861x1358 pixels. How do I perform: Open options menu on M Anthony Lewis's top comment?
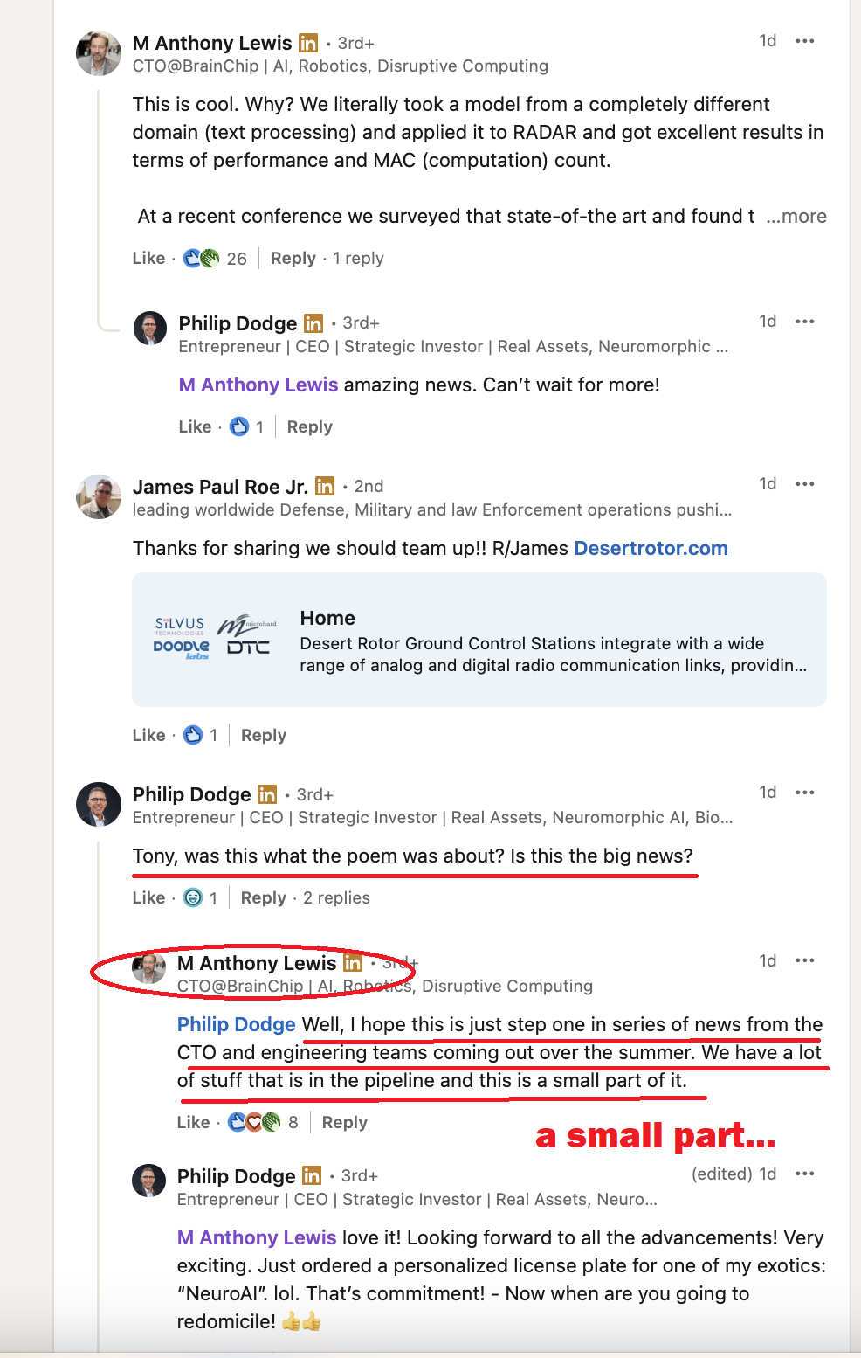click(x=804, y=41)
